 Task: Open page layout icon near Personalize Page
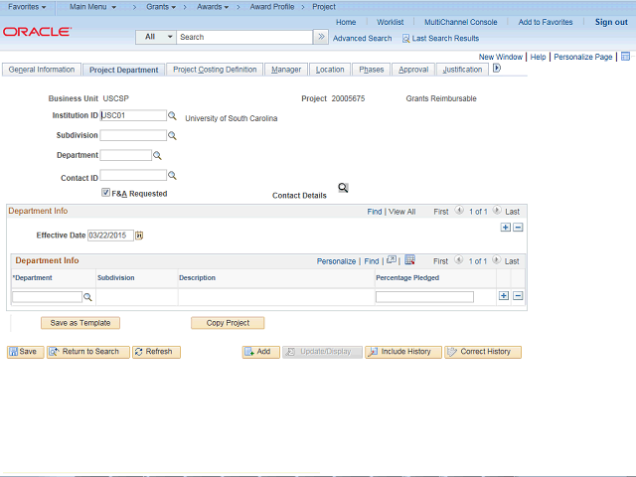625,57
